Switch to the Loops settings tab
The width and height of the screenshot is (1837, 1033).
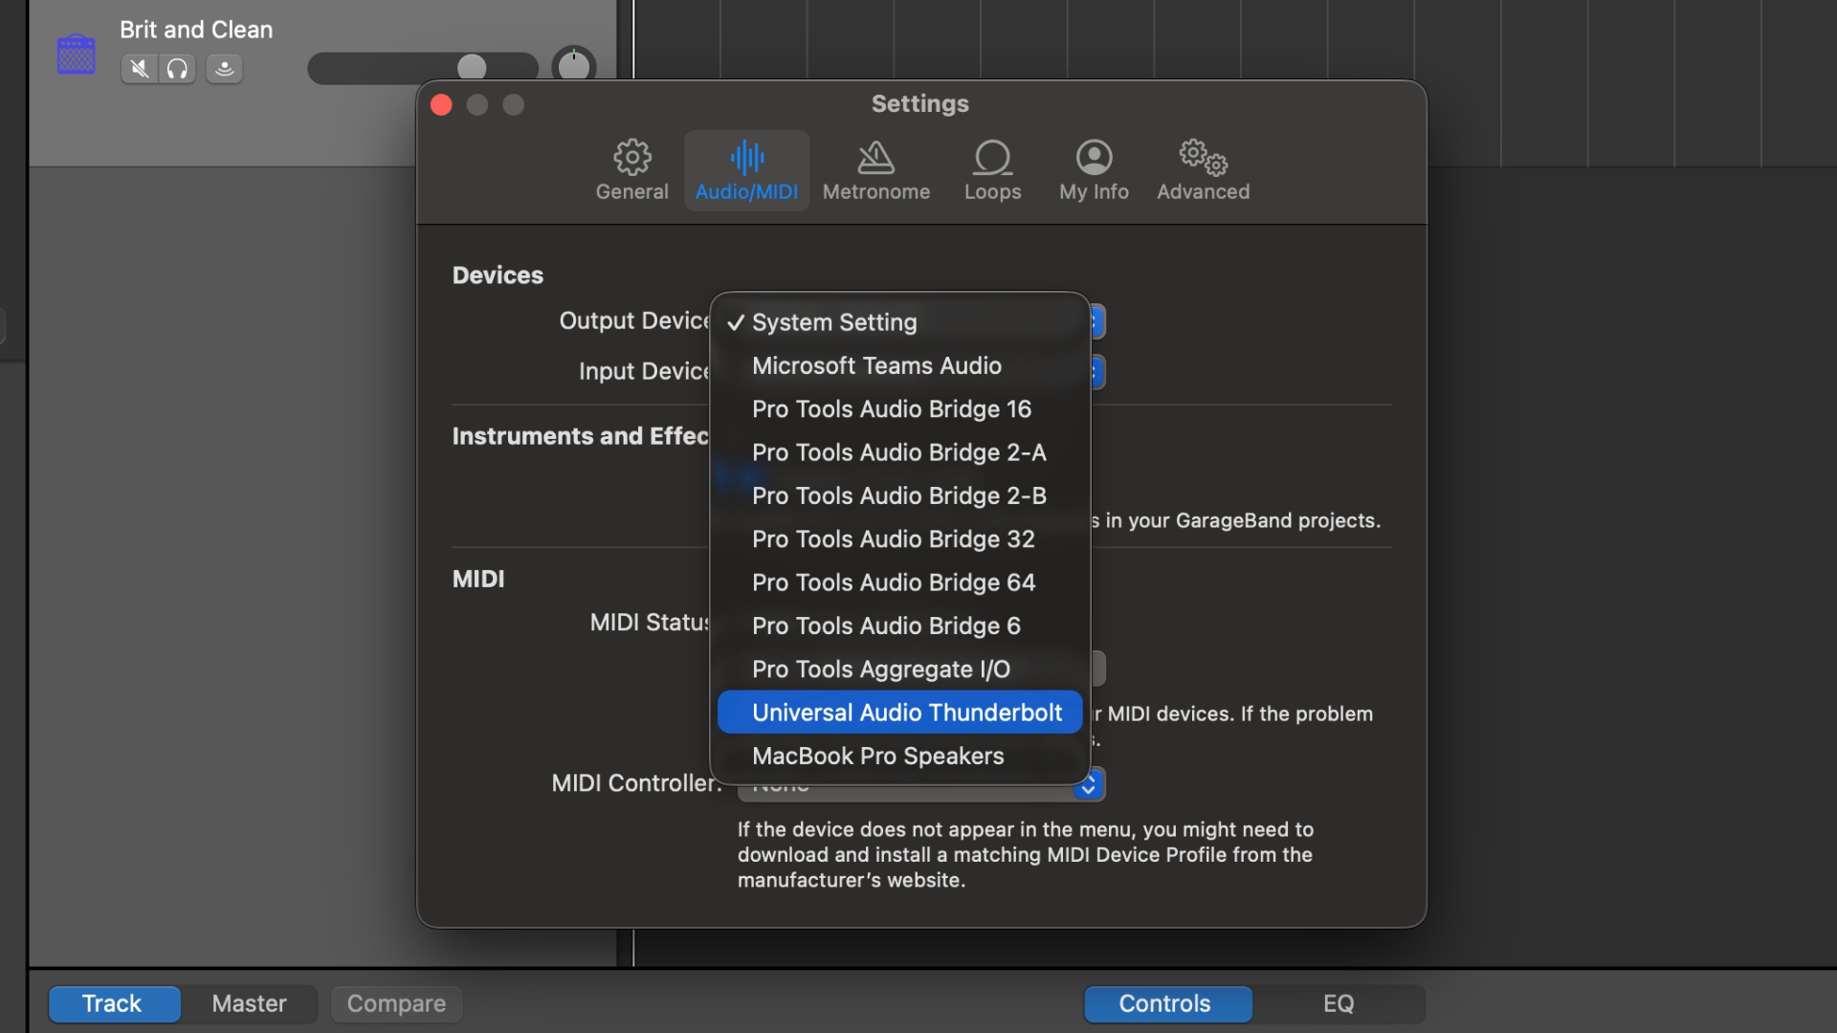click(x=992, y=170)
